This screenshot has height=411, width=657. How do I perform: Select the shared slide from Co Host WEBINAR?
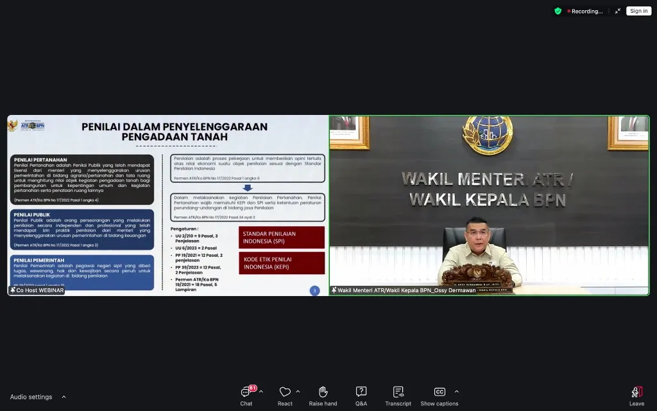pyautogui.click(x=167, y=205)
